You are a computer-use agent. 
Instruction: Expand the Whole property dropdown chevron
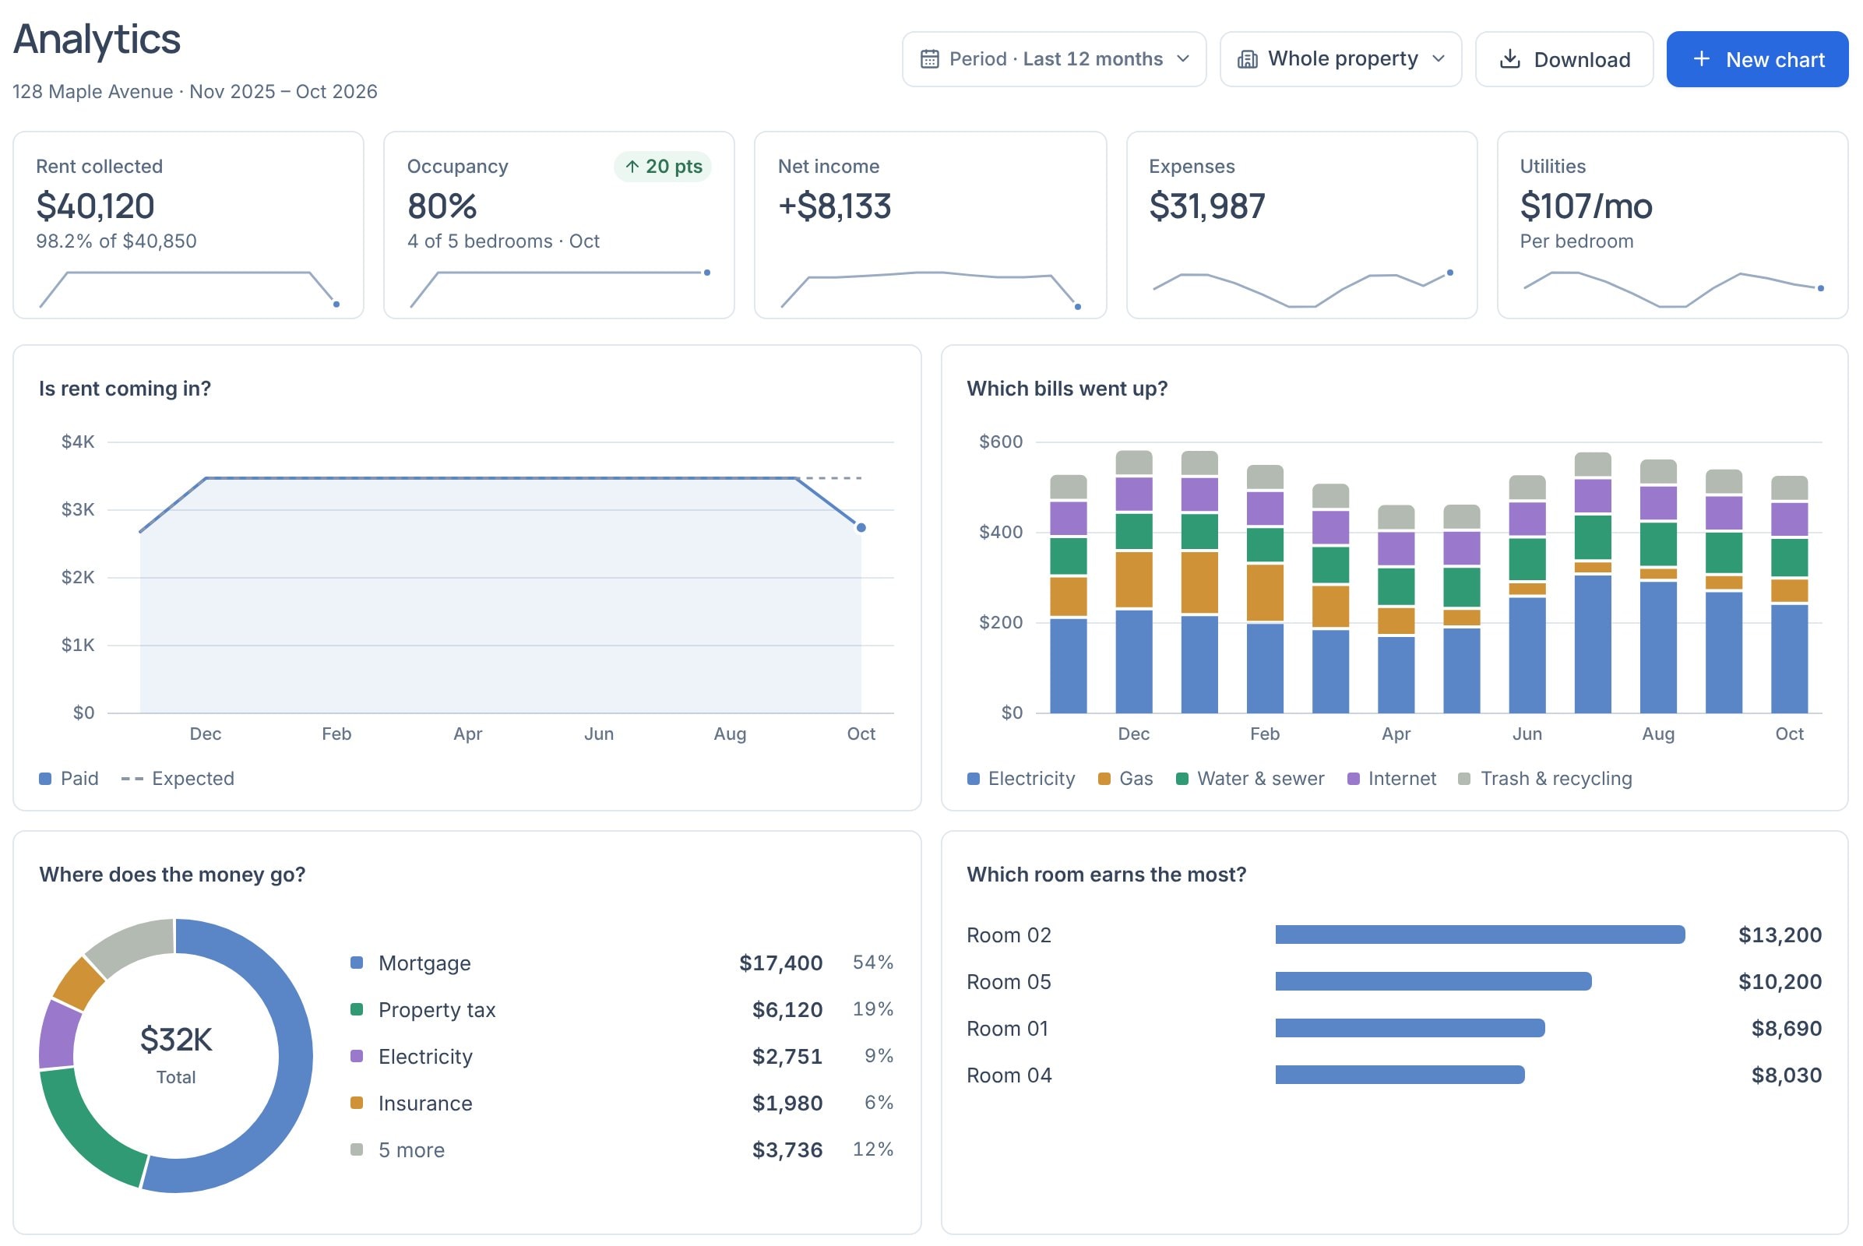click(1438, 59)
